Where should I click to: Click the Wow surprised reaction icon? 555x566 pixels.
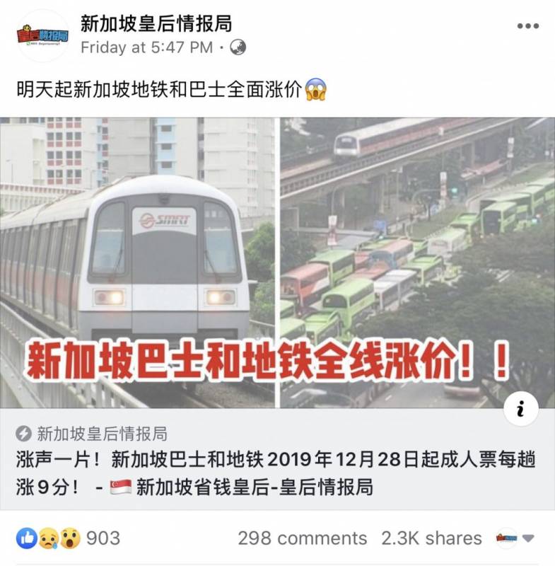point(69,538)
